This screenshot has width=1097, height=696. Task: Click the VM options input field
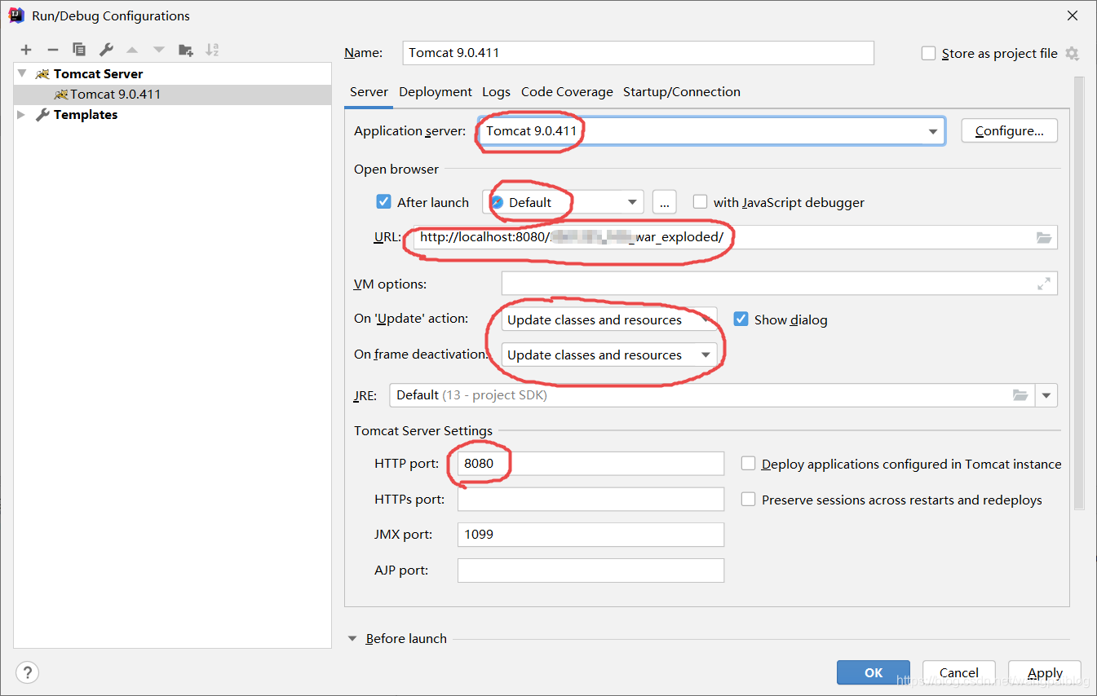coord(780,284)
